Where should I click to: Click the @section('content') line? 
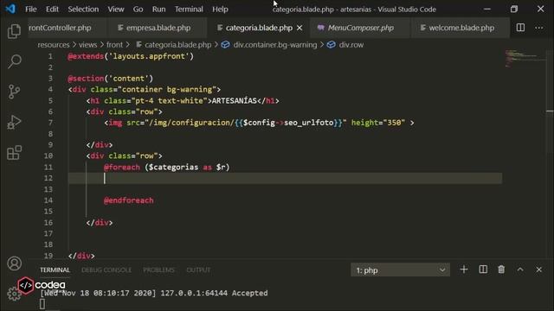coord(111,79)
